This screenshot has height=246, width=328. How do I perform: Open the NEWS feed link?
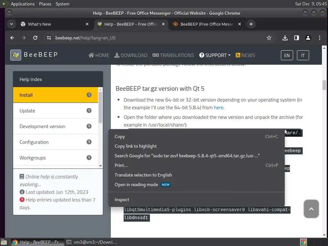pos(245,55)
